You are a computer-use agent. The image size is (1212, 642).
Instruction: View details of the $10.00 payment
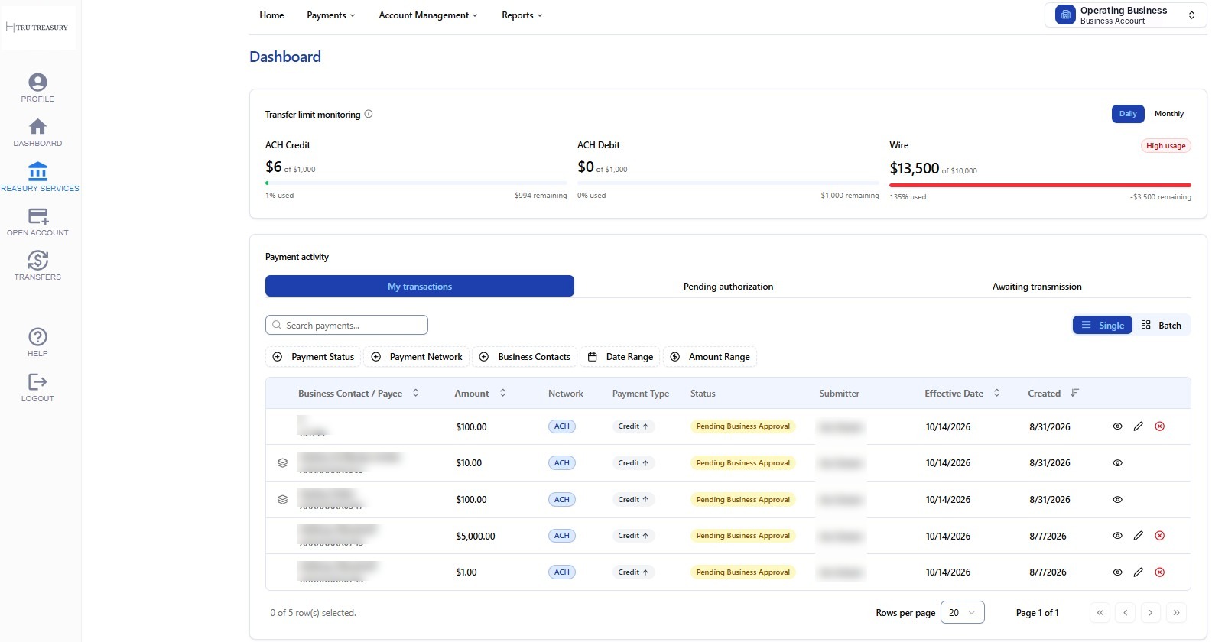(1117, 463)
